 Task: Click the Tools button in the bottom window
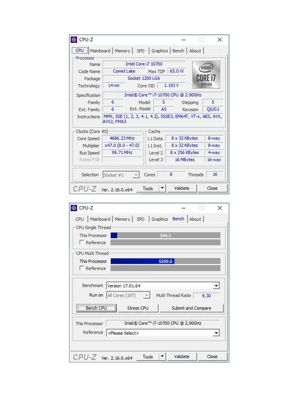(x=148, y=357)
